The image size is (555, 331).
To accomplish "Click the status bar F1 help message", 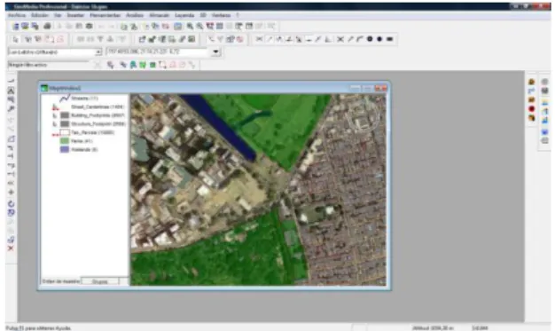I will (38, 327).
